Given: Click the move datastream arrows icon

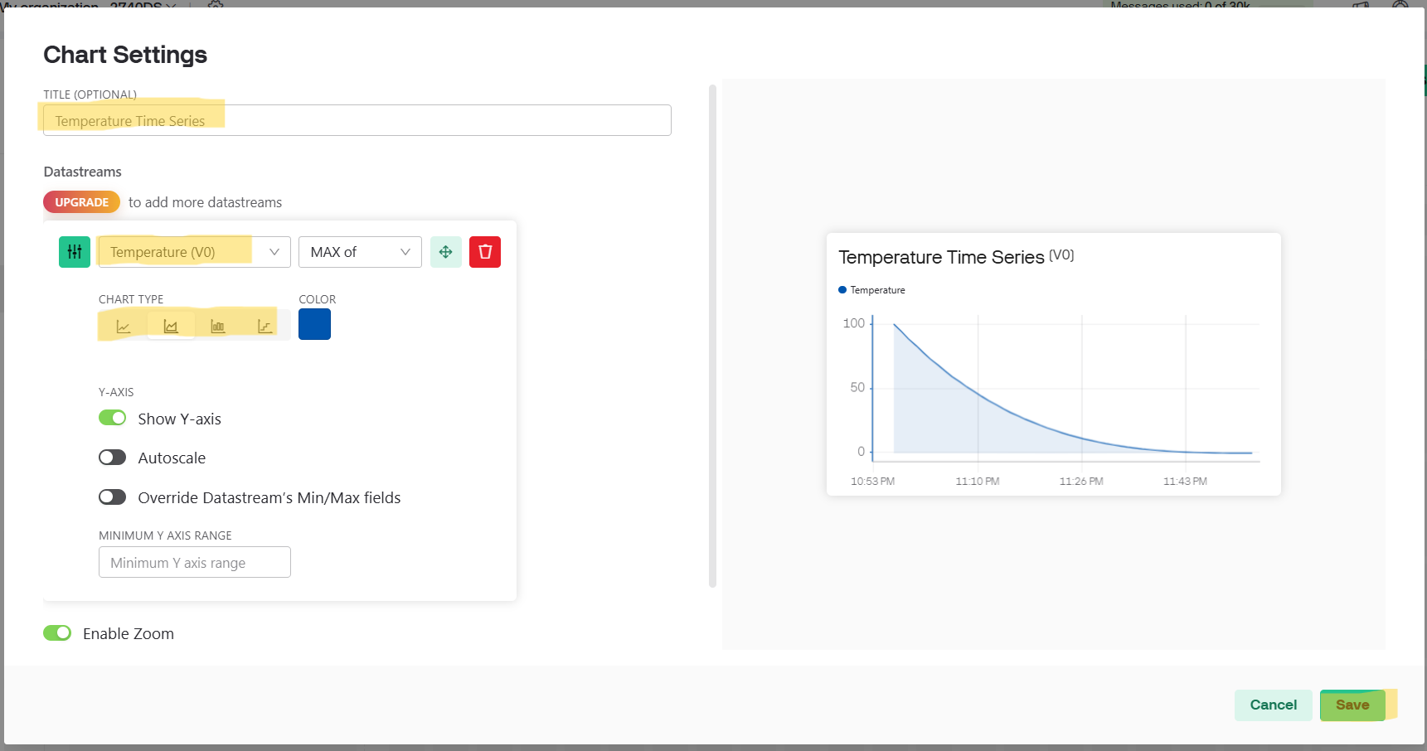Looking at the screenshot, I should coord(445,252).
